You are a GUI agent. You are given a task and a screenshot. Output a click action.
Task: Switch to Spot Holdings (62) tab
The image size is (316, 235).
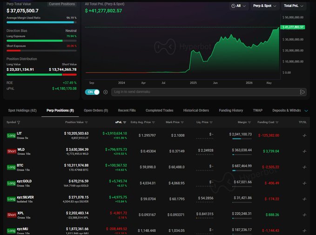(x=22, y=111)
